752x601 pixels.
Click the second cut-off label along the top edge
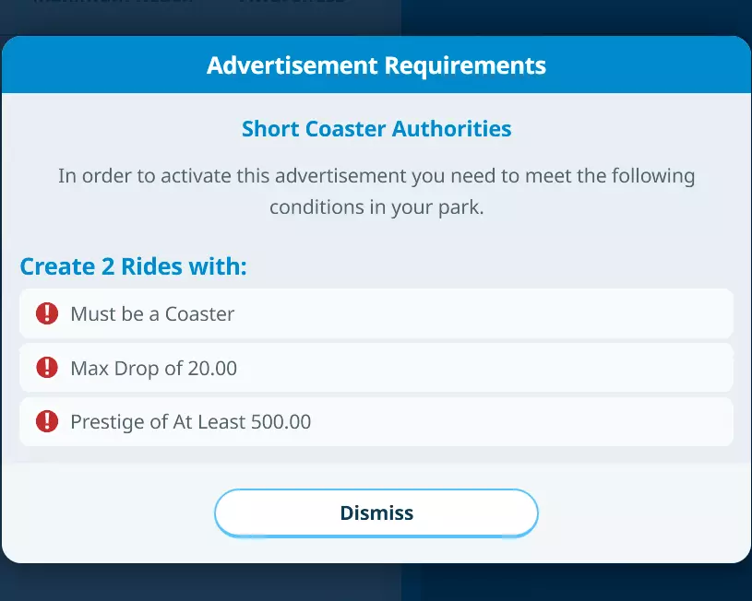(291, 4)
